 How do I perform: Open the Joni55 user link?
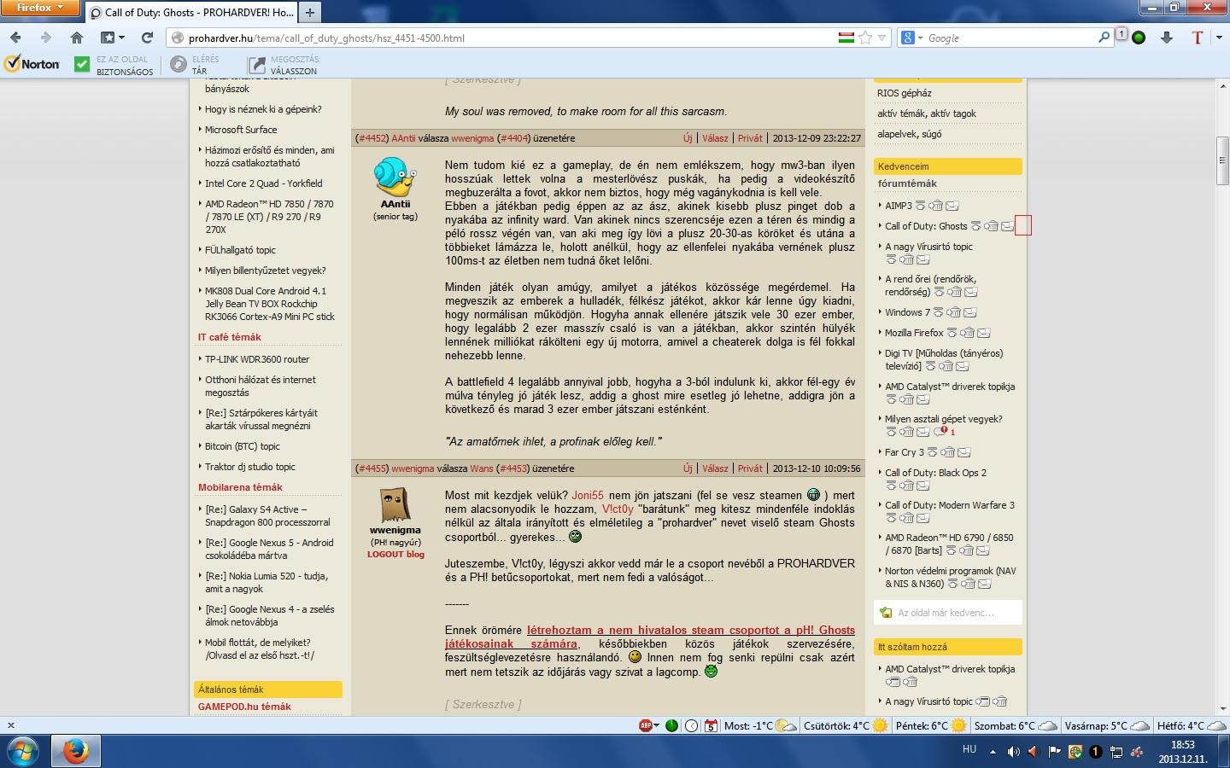tap(588, 495)
